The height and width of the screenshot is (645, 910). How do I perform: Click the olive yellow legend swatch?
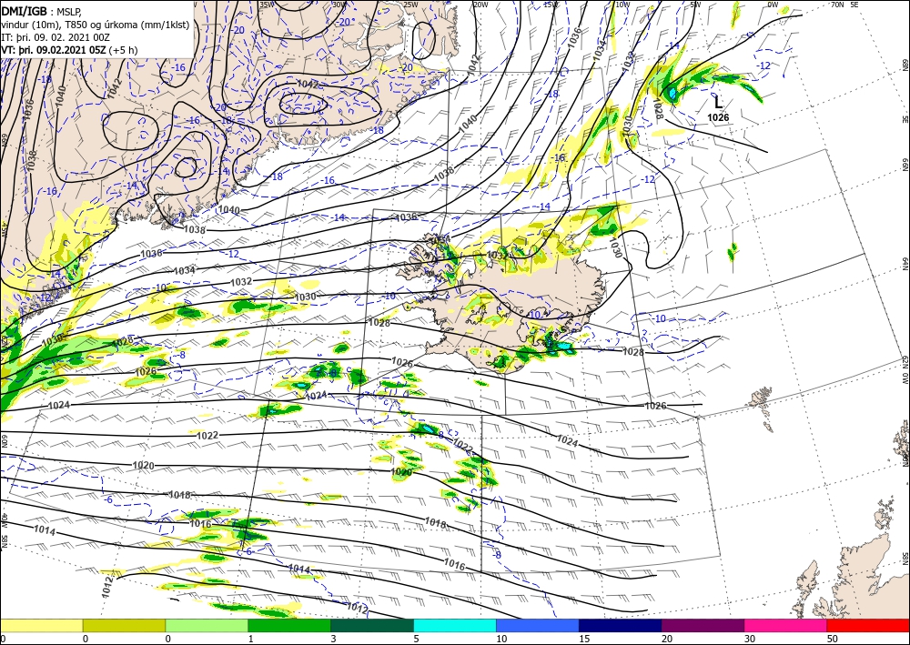(x=124, y=625)
